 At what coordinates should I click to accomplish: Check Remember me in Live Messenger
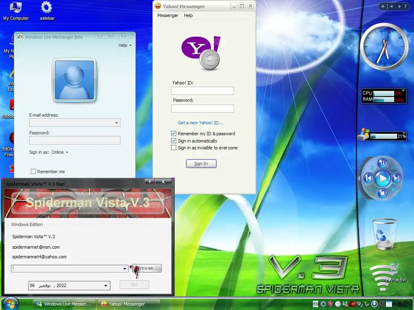(33, 171)
